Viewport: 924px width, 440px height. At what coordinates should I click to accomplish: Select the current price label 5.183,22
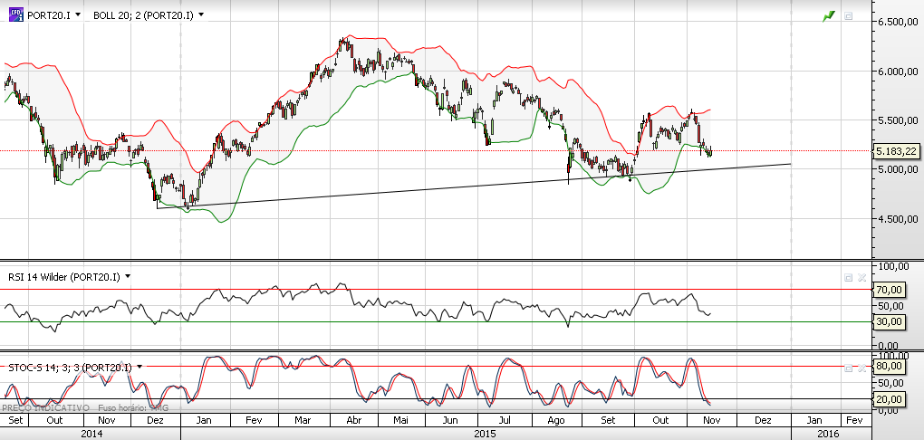(896, 151)
